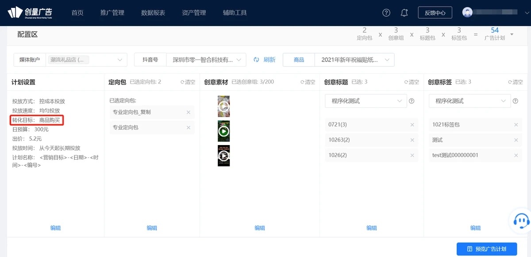Click help icon beside 创意标签 dropdown
531x257 pixels.
(515, 101)
